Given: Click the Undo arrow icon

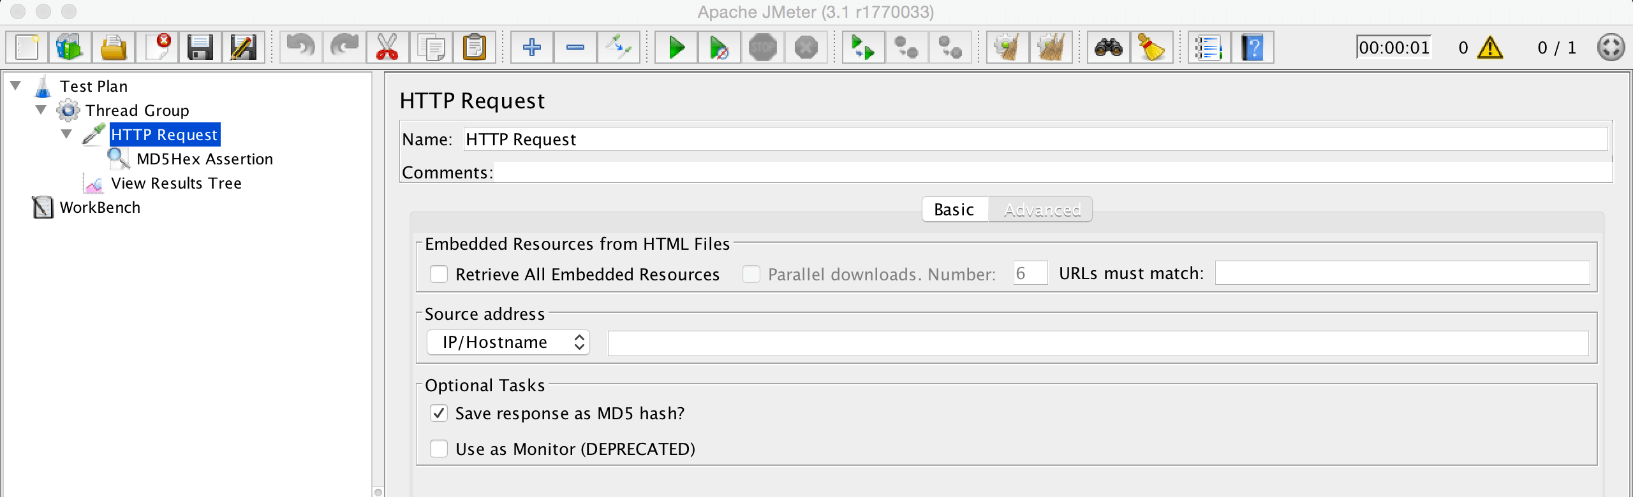Looking at the screenshot, I should [301, 48].
